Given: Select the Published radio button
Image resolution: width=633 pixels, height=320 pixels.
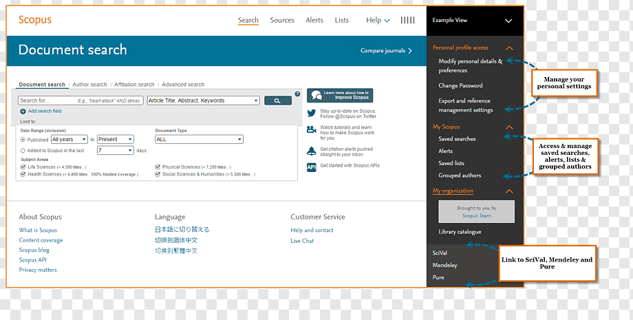Looking at the screenshot, I should (23, 140).
